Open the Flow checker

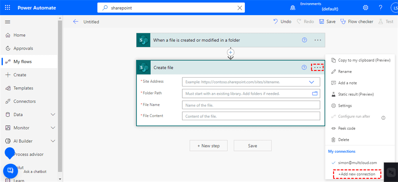357,22
